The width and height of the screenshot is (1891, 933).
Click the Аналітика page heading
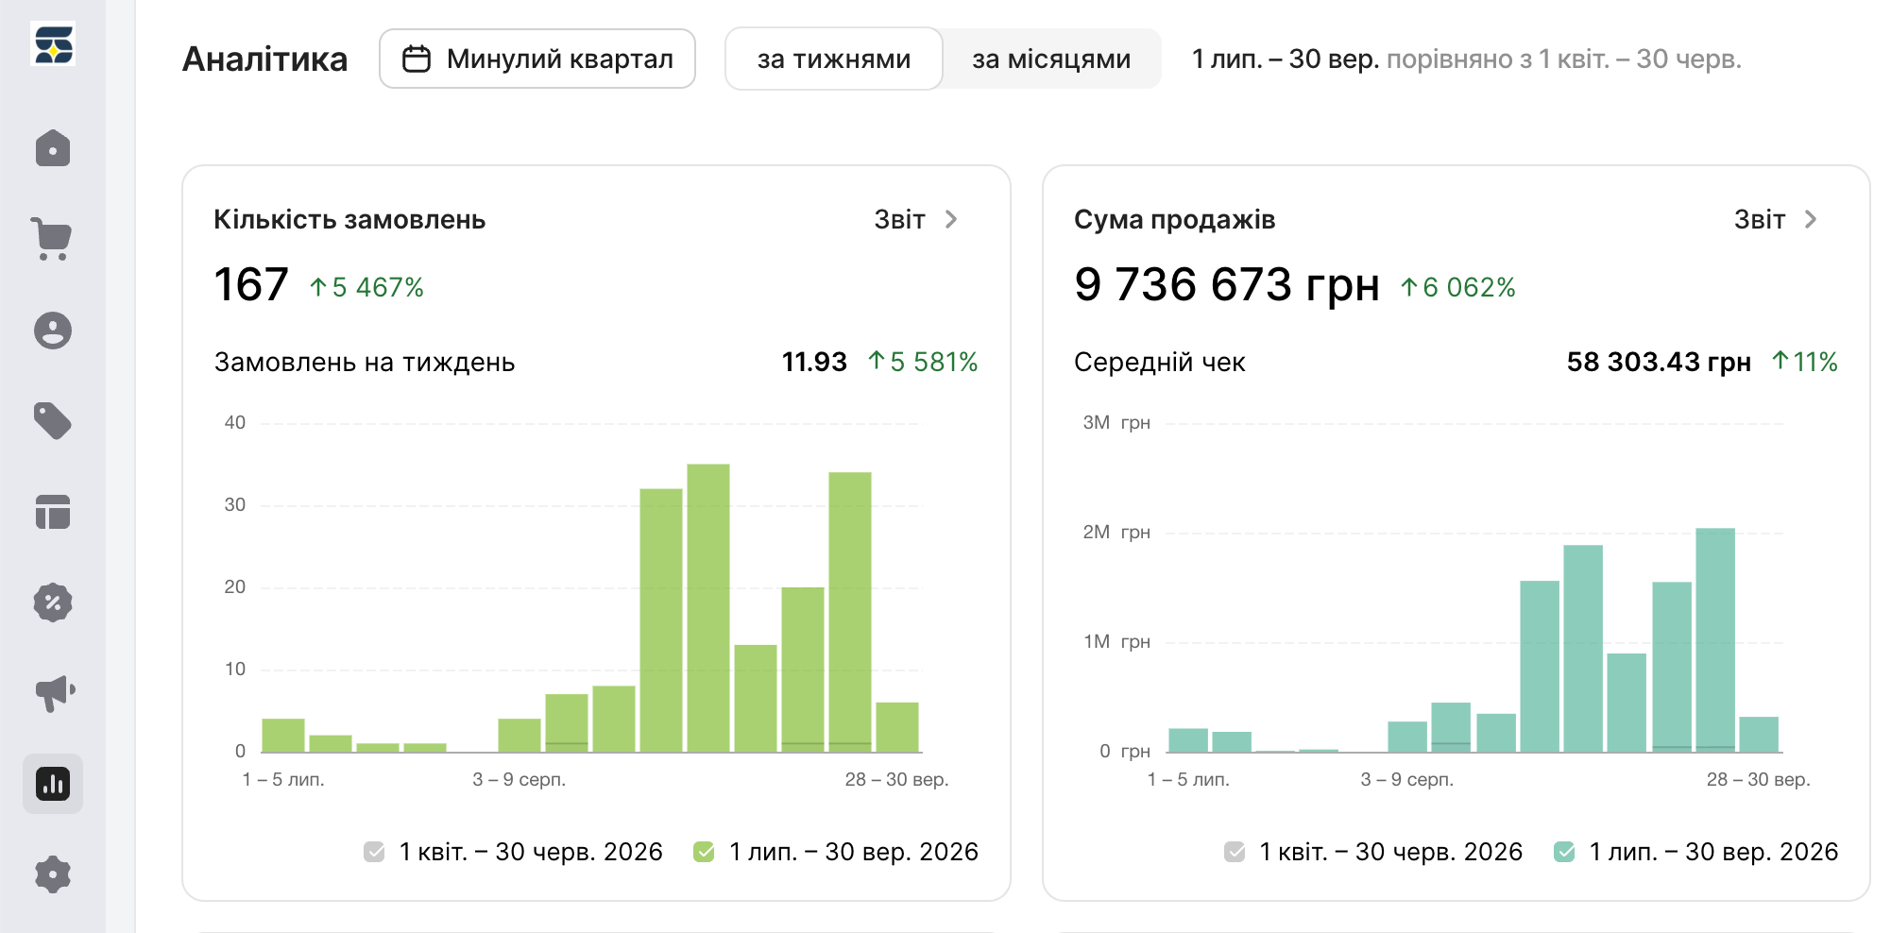pos(264,59)
